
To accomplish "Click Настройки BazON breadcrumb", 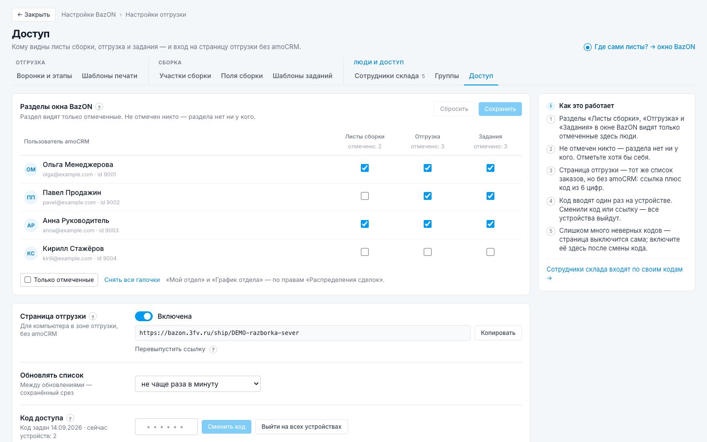I will [x=88, y=15].
